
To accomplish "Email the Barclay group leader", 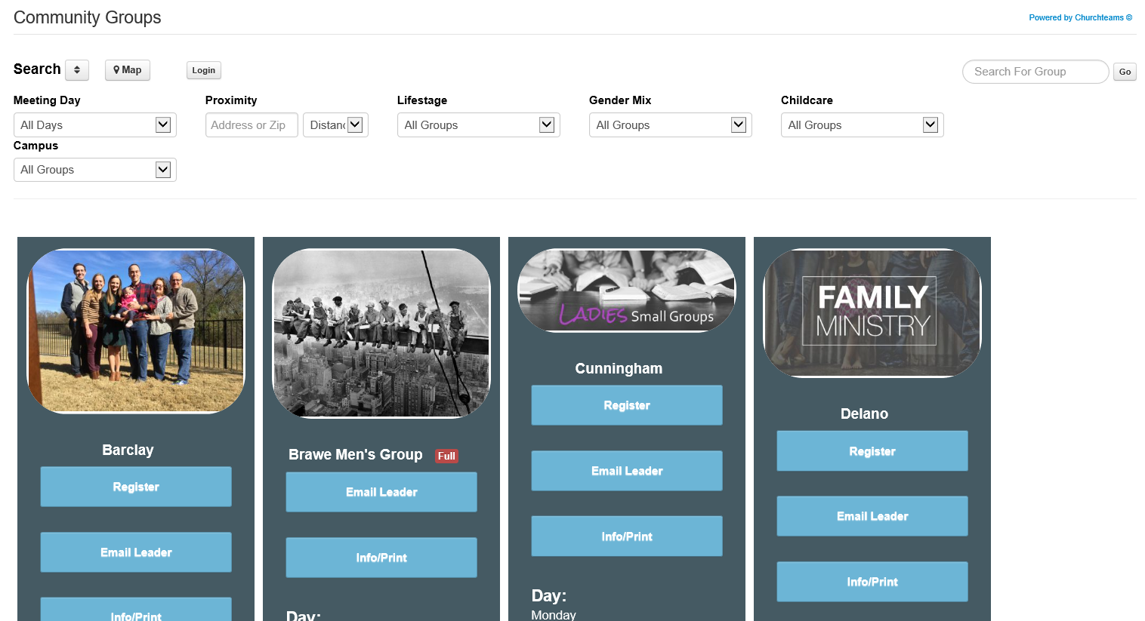I will point(136,552).
